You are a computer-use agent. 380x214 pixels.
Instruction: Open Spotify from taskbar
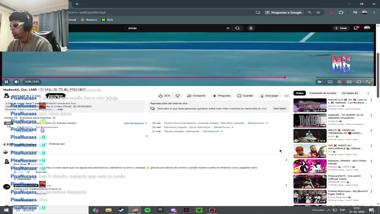coord(148,210)
